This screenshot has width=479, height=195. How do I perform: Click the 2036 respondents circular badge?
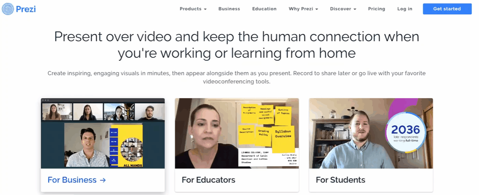pos(406,132)
